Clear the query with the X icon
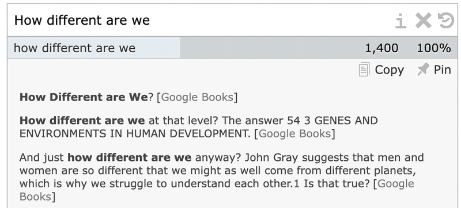The width and height of the screenshot is (461, 208). pos(424,21)
